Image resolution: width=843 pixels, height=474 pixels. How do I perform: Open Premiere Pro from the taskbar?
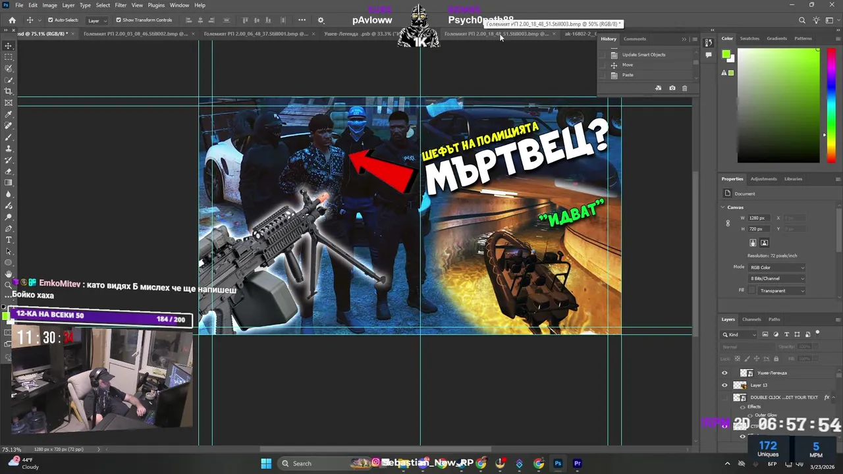(x=578, y=463)
